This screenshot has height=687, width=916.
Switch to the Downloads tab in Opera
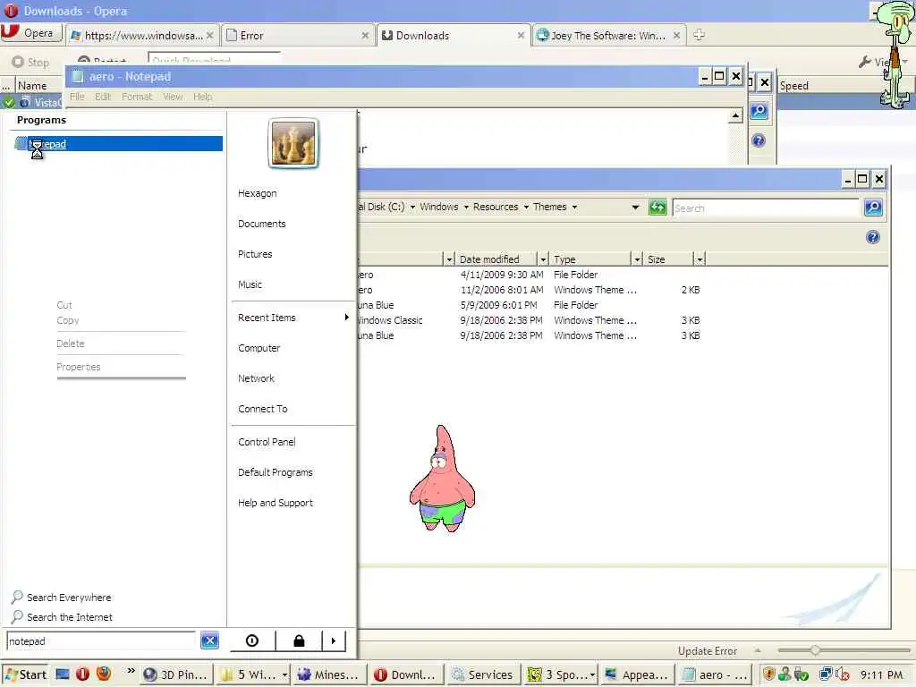click(454, 36)
